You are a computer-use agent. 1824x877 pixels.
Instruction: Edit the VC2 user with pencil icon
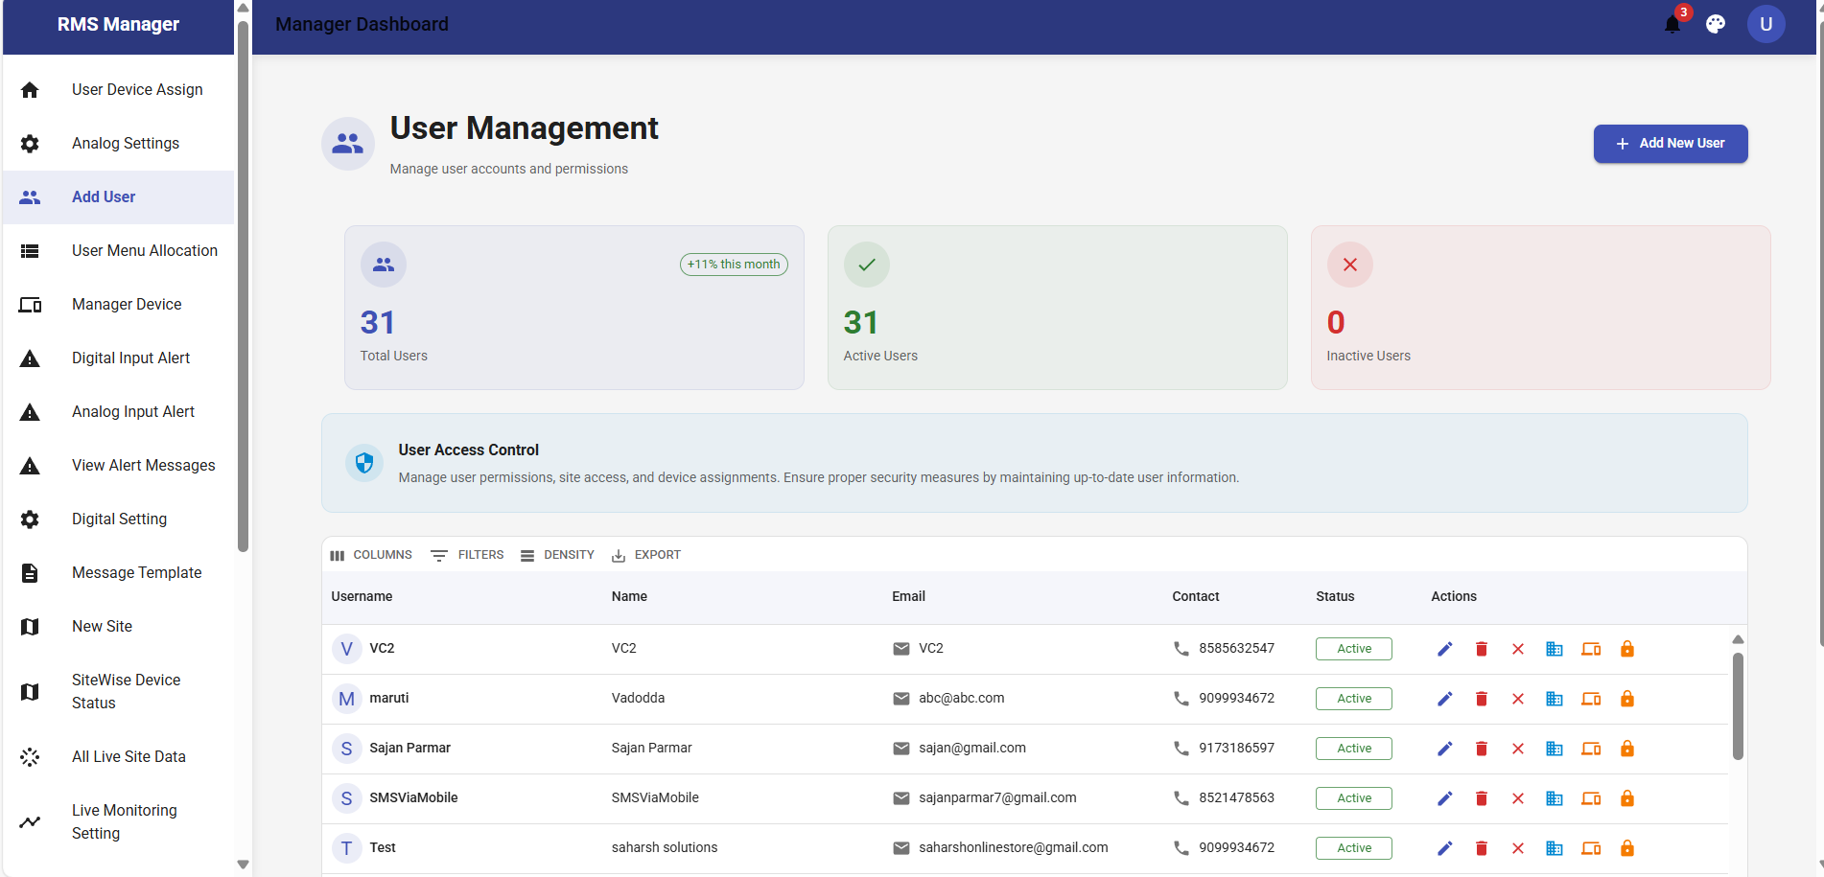pos(1444,649)
